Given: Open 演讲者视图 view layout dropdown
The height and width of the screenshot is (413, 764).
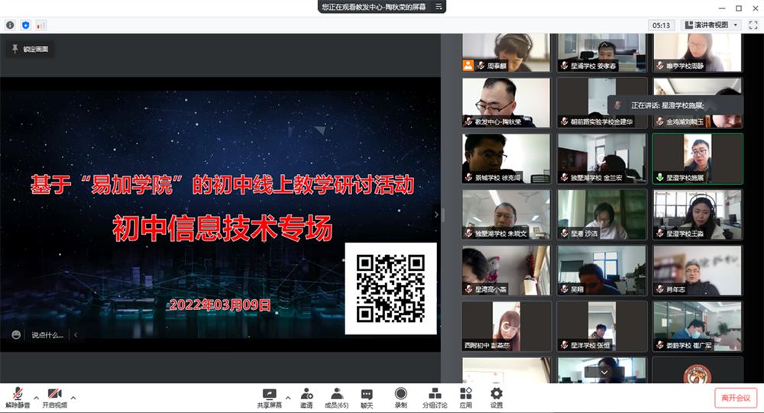Looking at the screenshot, I should coord(711,25).
